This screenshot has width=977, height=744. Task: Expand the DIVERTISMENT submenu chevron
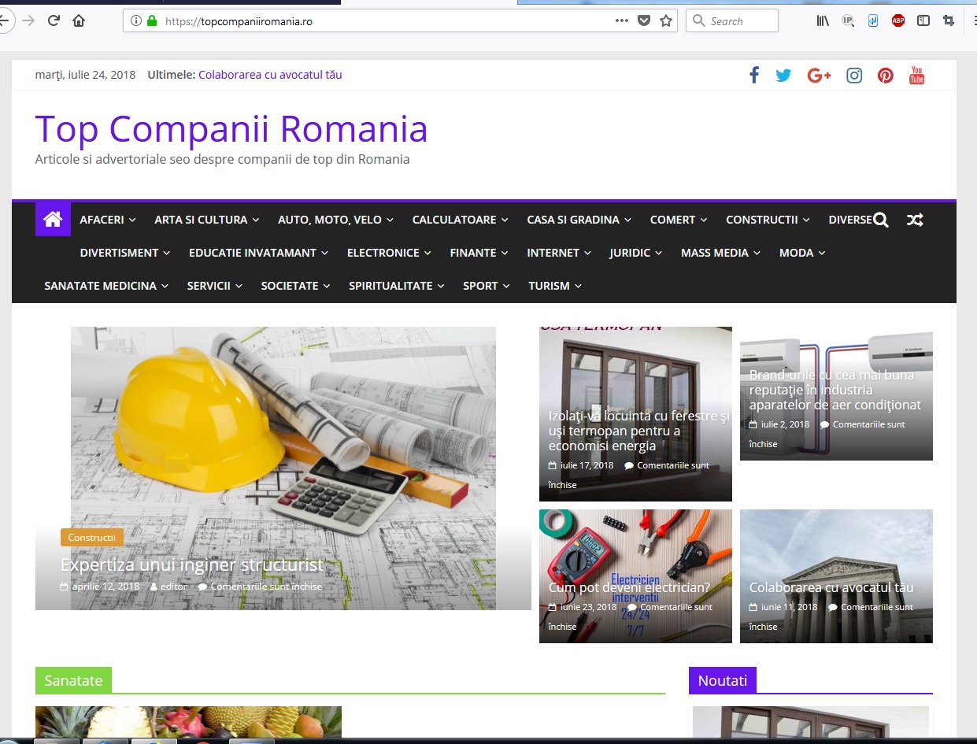pos(167,254)
